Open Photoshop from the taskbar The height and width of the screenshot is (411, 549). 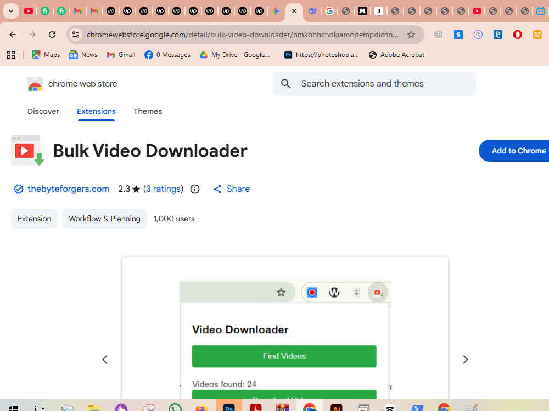click(228, 407)
